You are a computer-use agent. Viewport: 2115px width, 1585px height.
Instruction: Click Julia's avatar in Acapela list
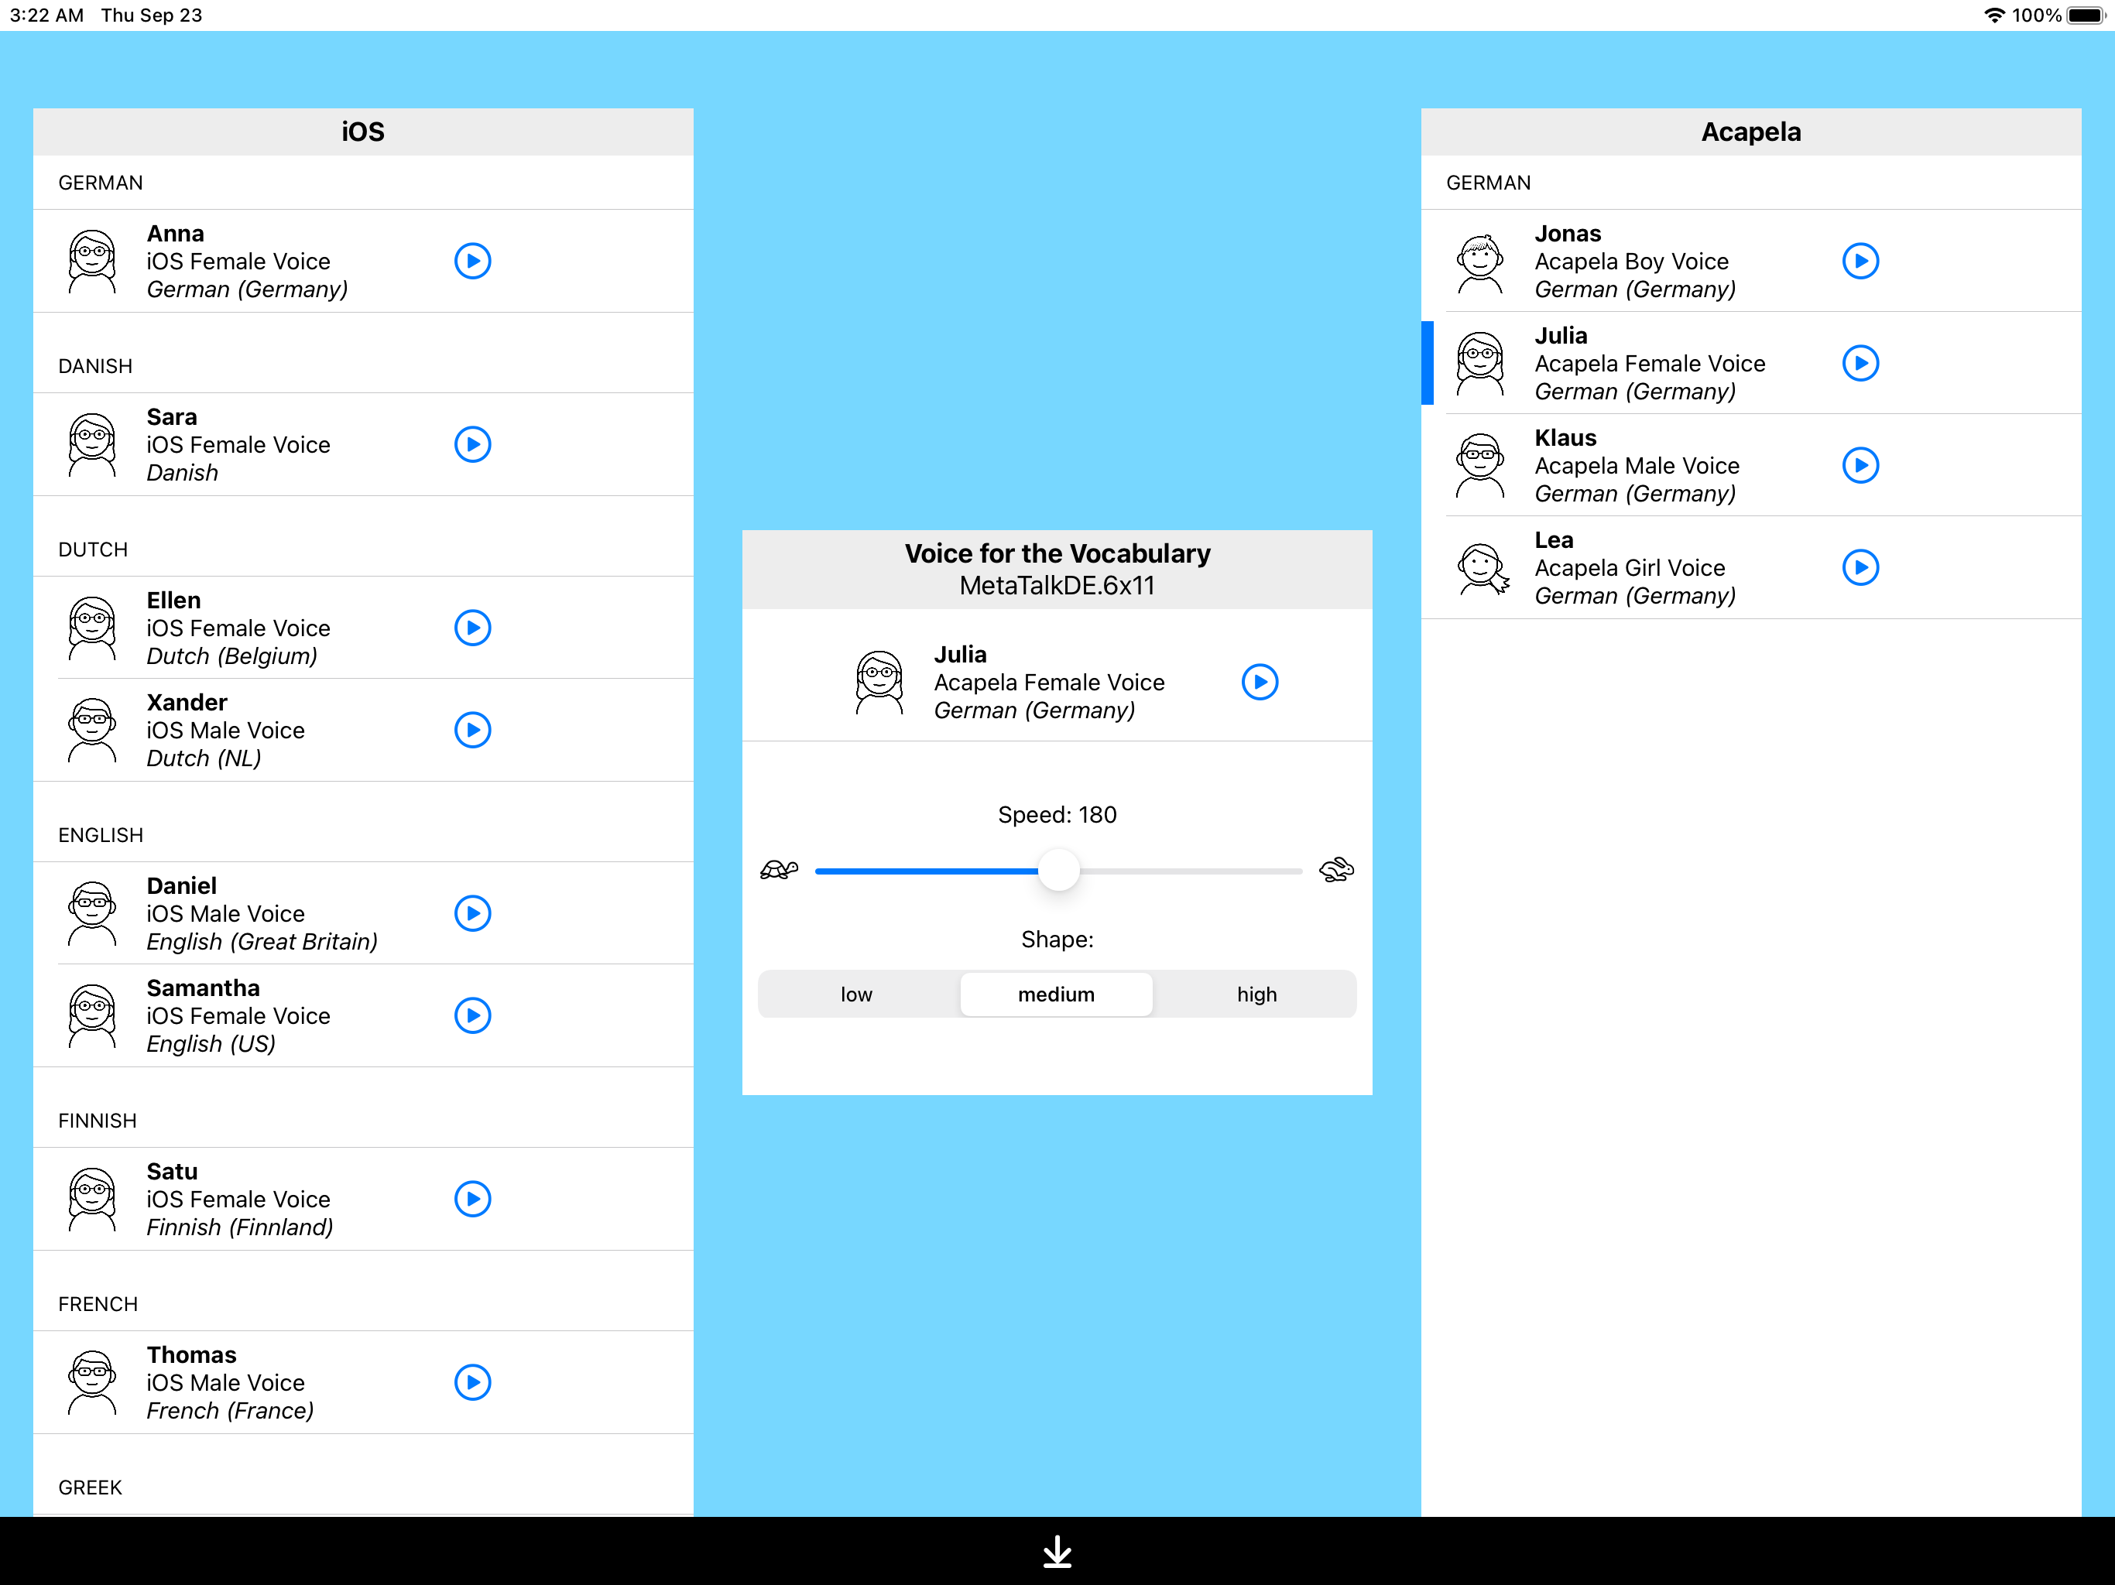1480,363
